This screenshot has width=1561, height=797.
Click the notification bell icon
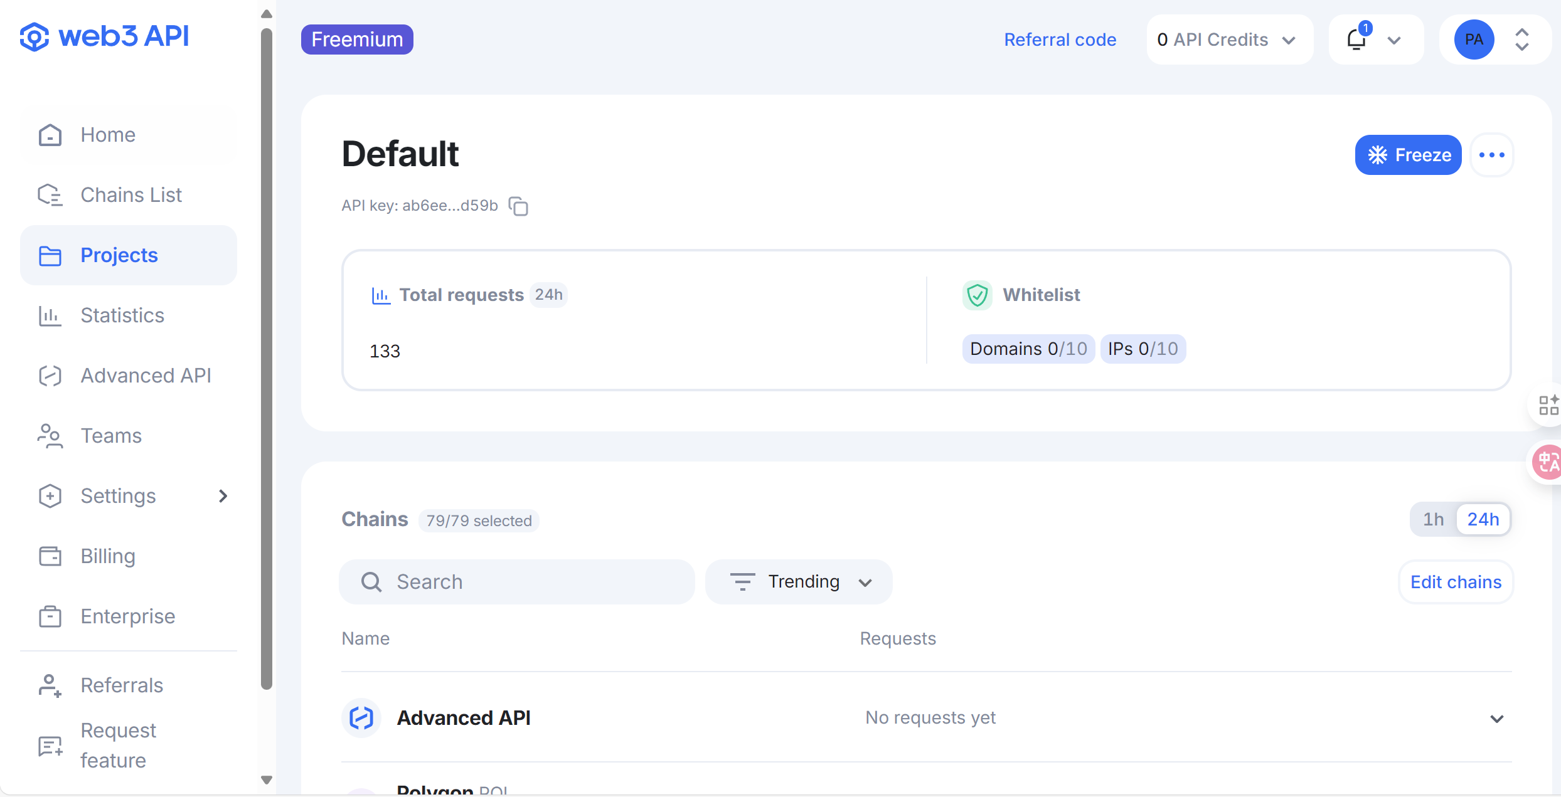[1356, 40]
